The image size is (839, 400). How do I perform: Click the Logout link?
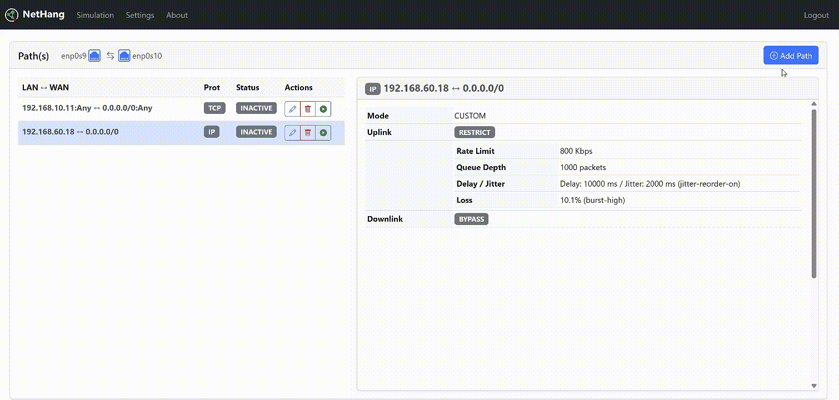(816, 15)
